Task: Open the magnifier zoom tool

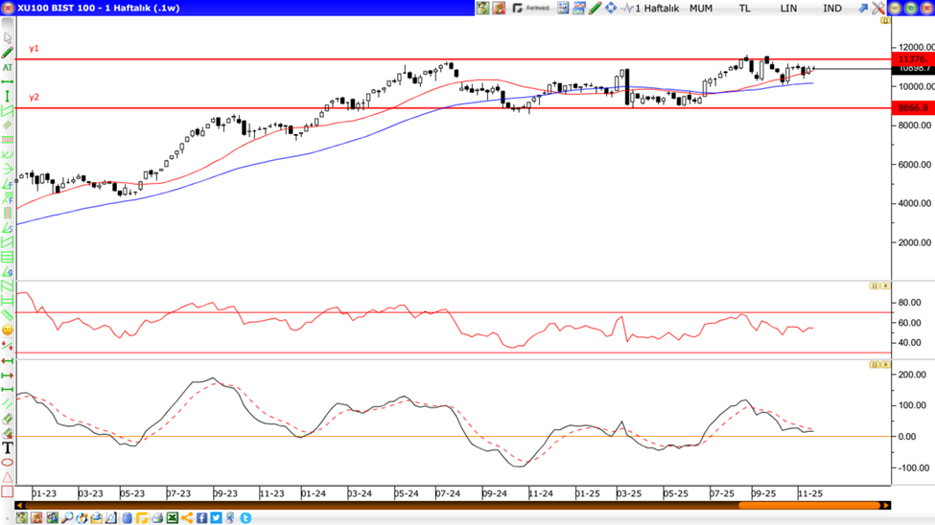Action: 67,518
